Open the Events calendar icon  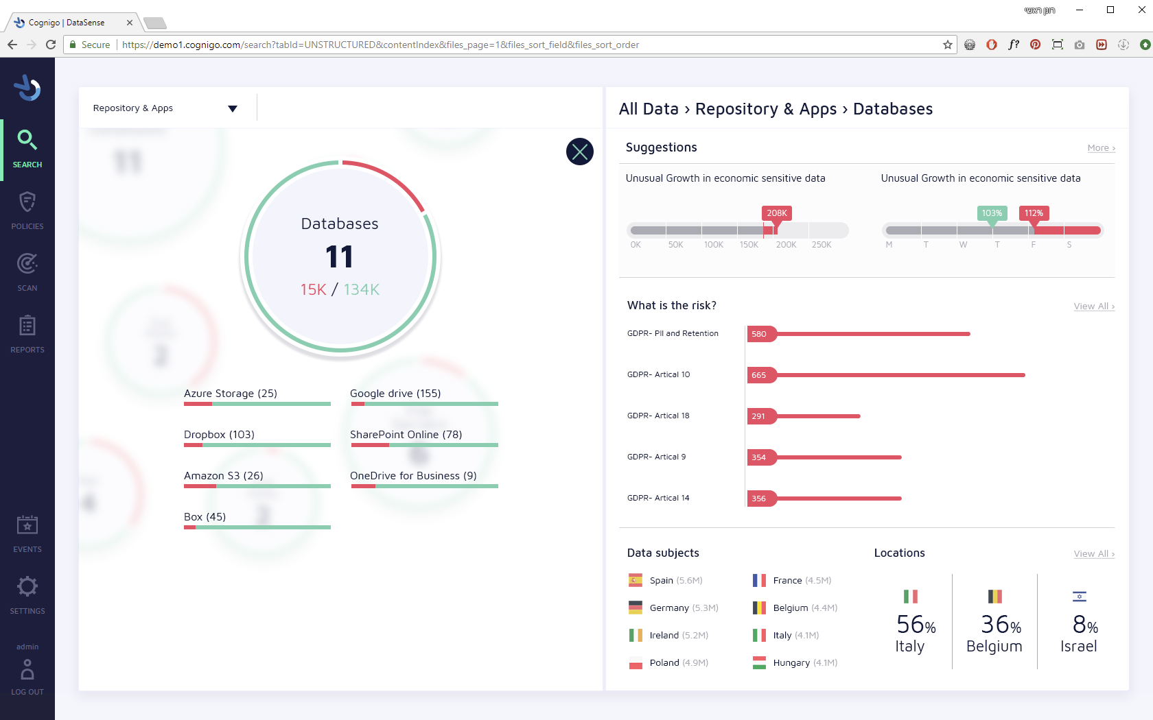[27, 525]
